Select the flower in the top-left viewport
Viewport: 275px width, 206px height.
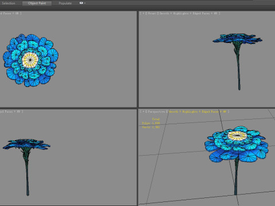click(30, 60)
